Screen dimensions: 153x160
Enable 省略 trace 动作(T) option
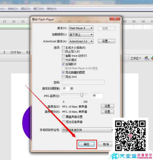point(63,56)
